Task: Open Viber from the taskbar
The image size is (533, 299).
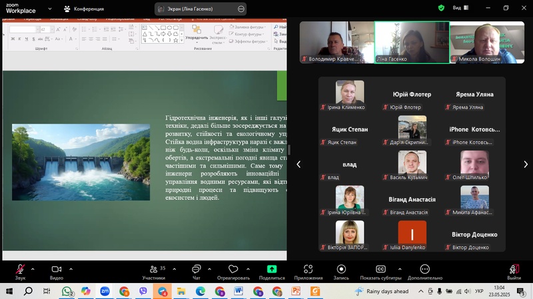Action: coord(143,291)
